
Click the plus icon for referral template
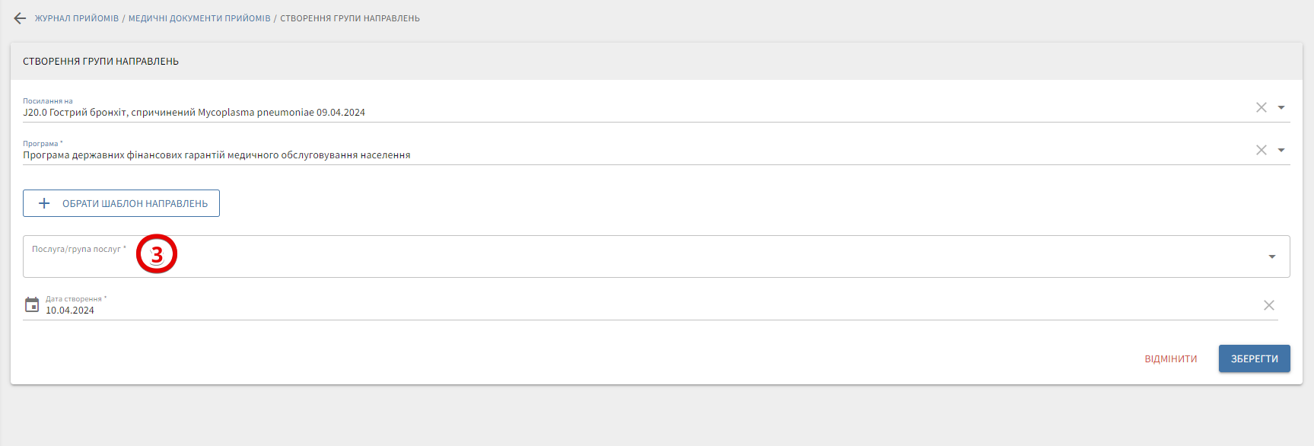tap(44, 203)
